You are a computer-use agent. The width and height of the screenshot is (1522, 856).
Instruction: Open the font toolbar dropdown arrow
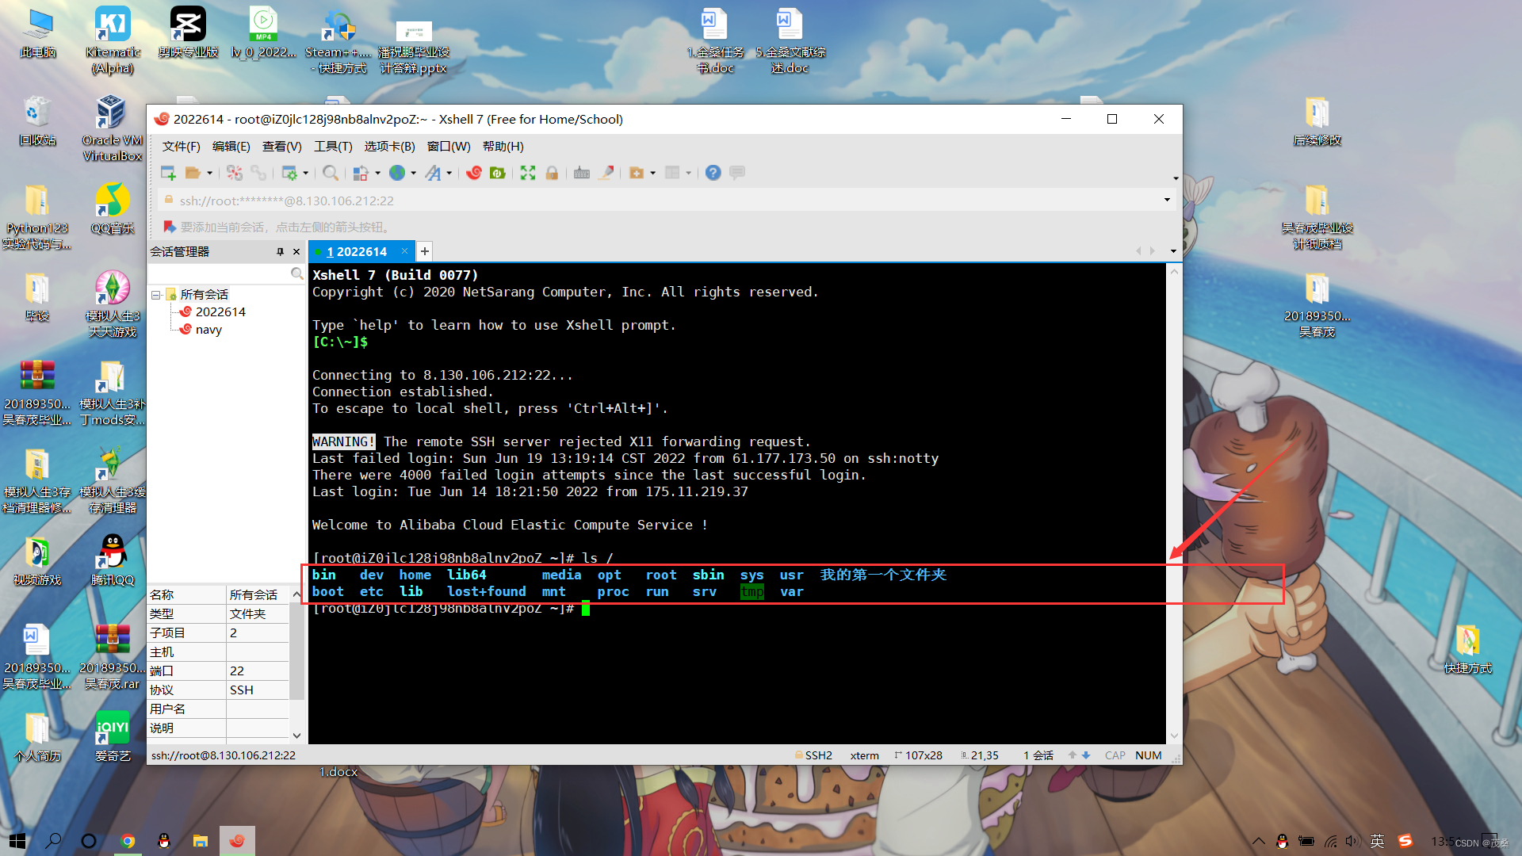click(449, 173)
